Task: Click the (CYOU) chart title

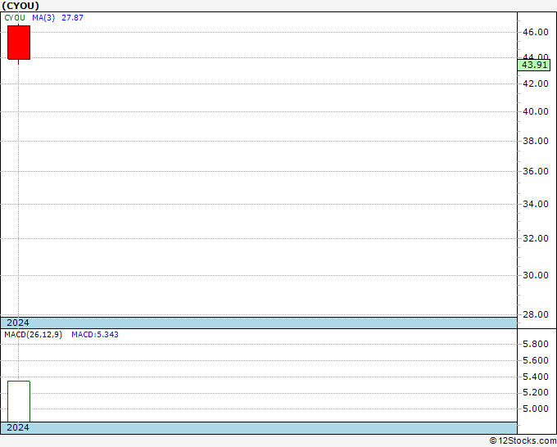Action: [20, 6]
